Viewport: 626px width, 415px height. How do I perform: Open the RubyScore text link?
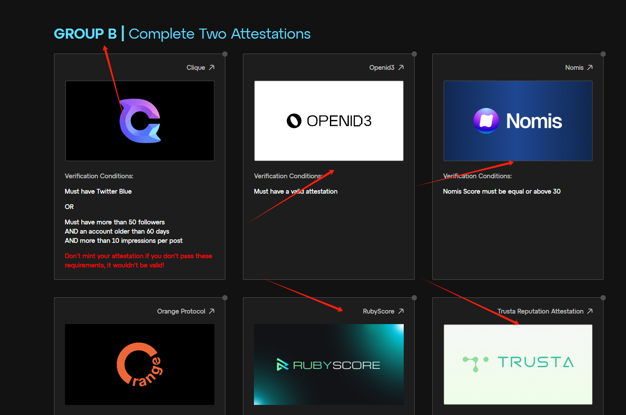tap(378, 311)
